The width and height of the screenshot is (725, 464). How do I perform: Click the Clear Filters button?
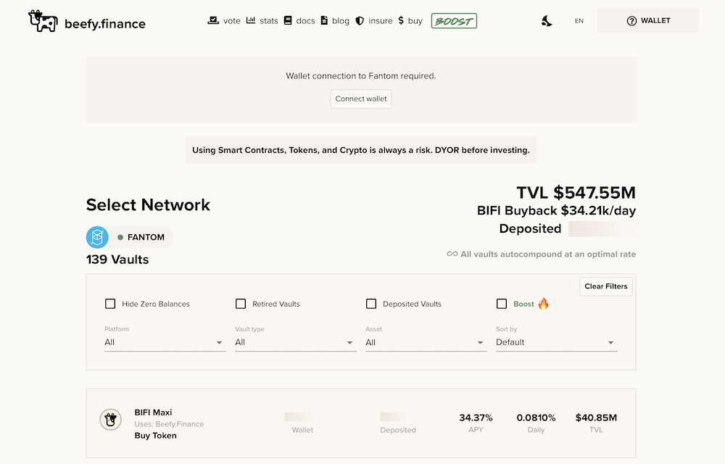pos(605,286)
